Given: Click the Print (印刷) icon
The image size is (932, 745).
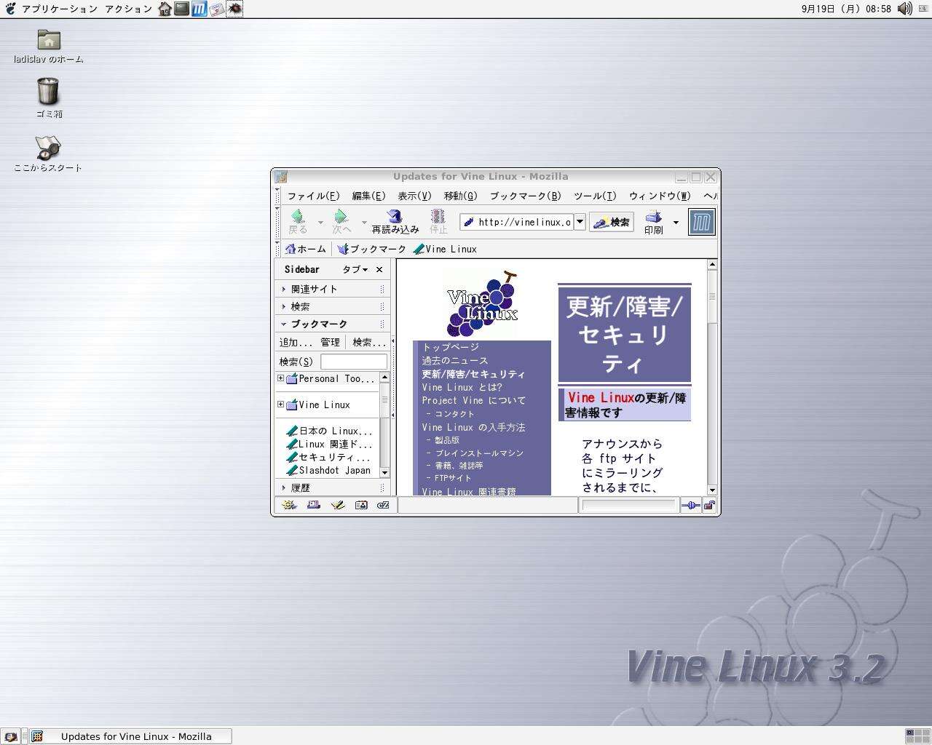Looking at the screenshot, I should pos(653,216).
